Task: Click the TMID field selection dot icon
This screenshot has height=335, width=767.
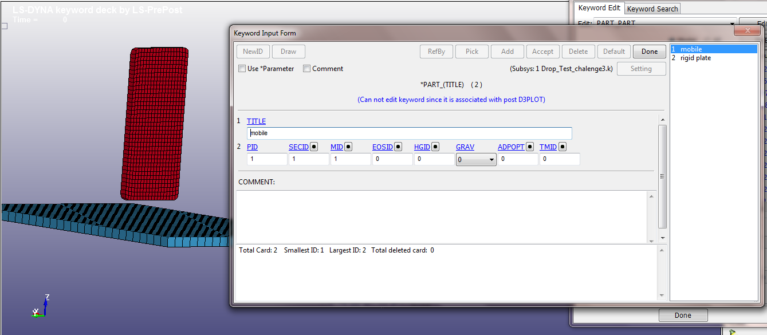Action: click(x=561, y=147)
